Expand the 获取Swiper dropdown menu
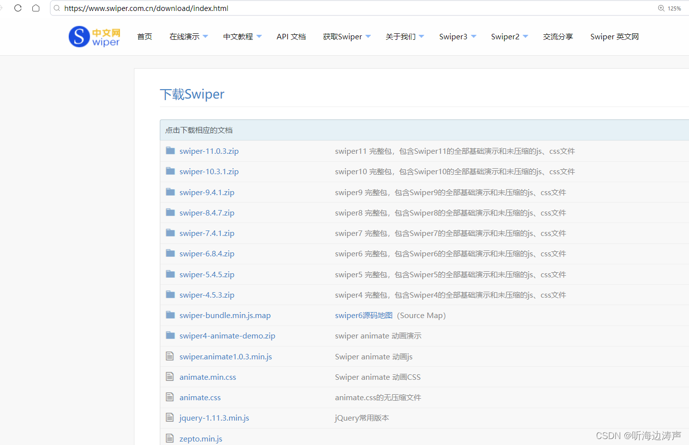This screenshot has height=445, width=689. 347,36
